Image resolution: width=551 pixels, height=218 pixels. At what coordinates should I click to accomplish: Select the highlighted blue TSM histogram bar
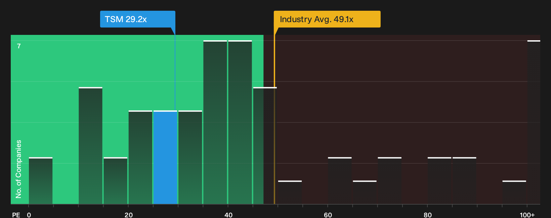tap(165, 157)
